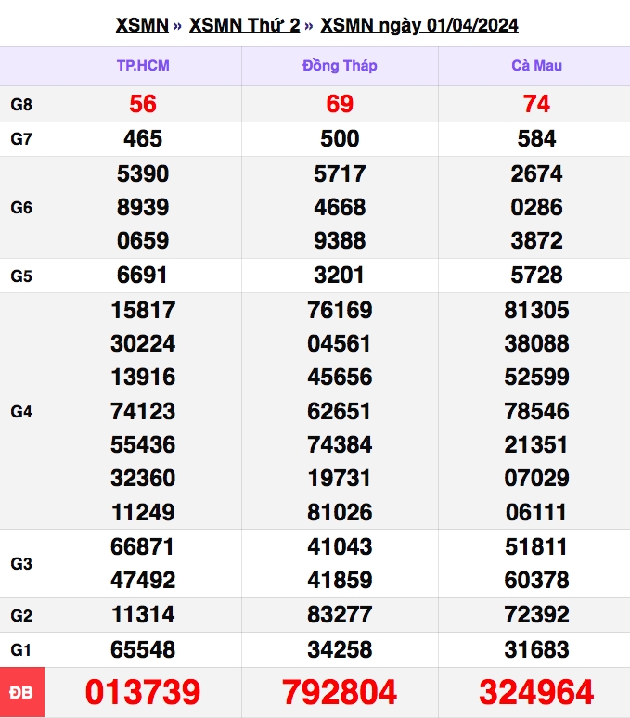Screen dimensions: 630x718
Task: Select G3 number 41859
Action: pyautogui.click(x=340, y=580)
